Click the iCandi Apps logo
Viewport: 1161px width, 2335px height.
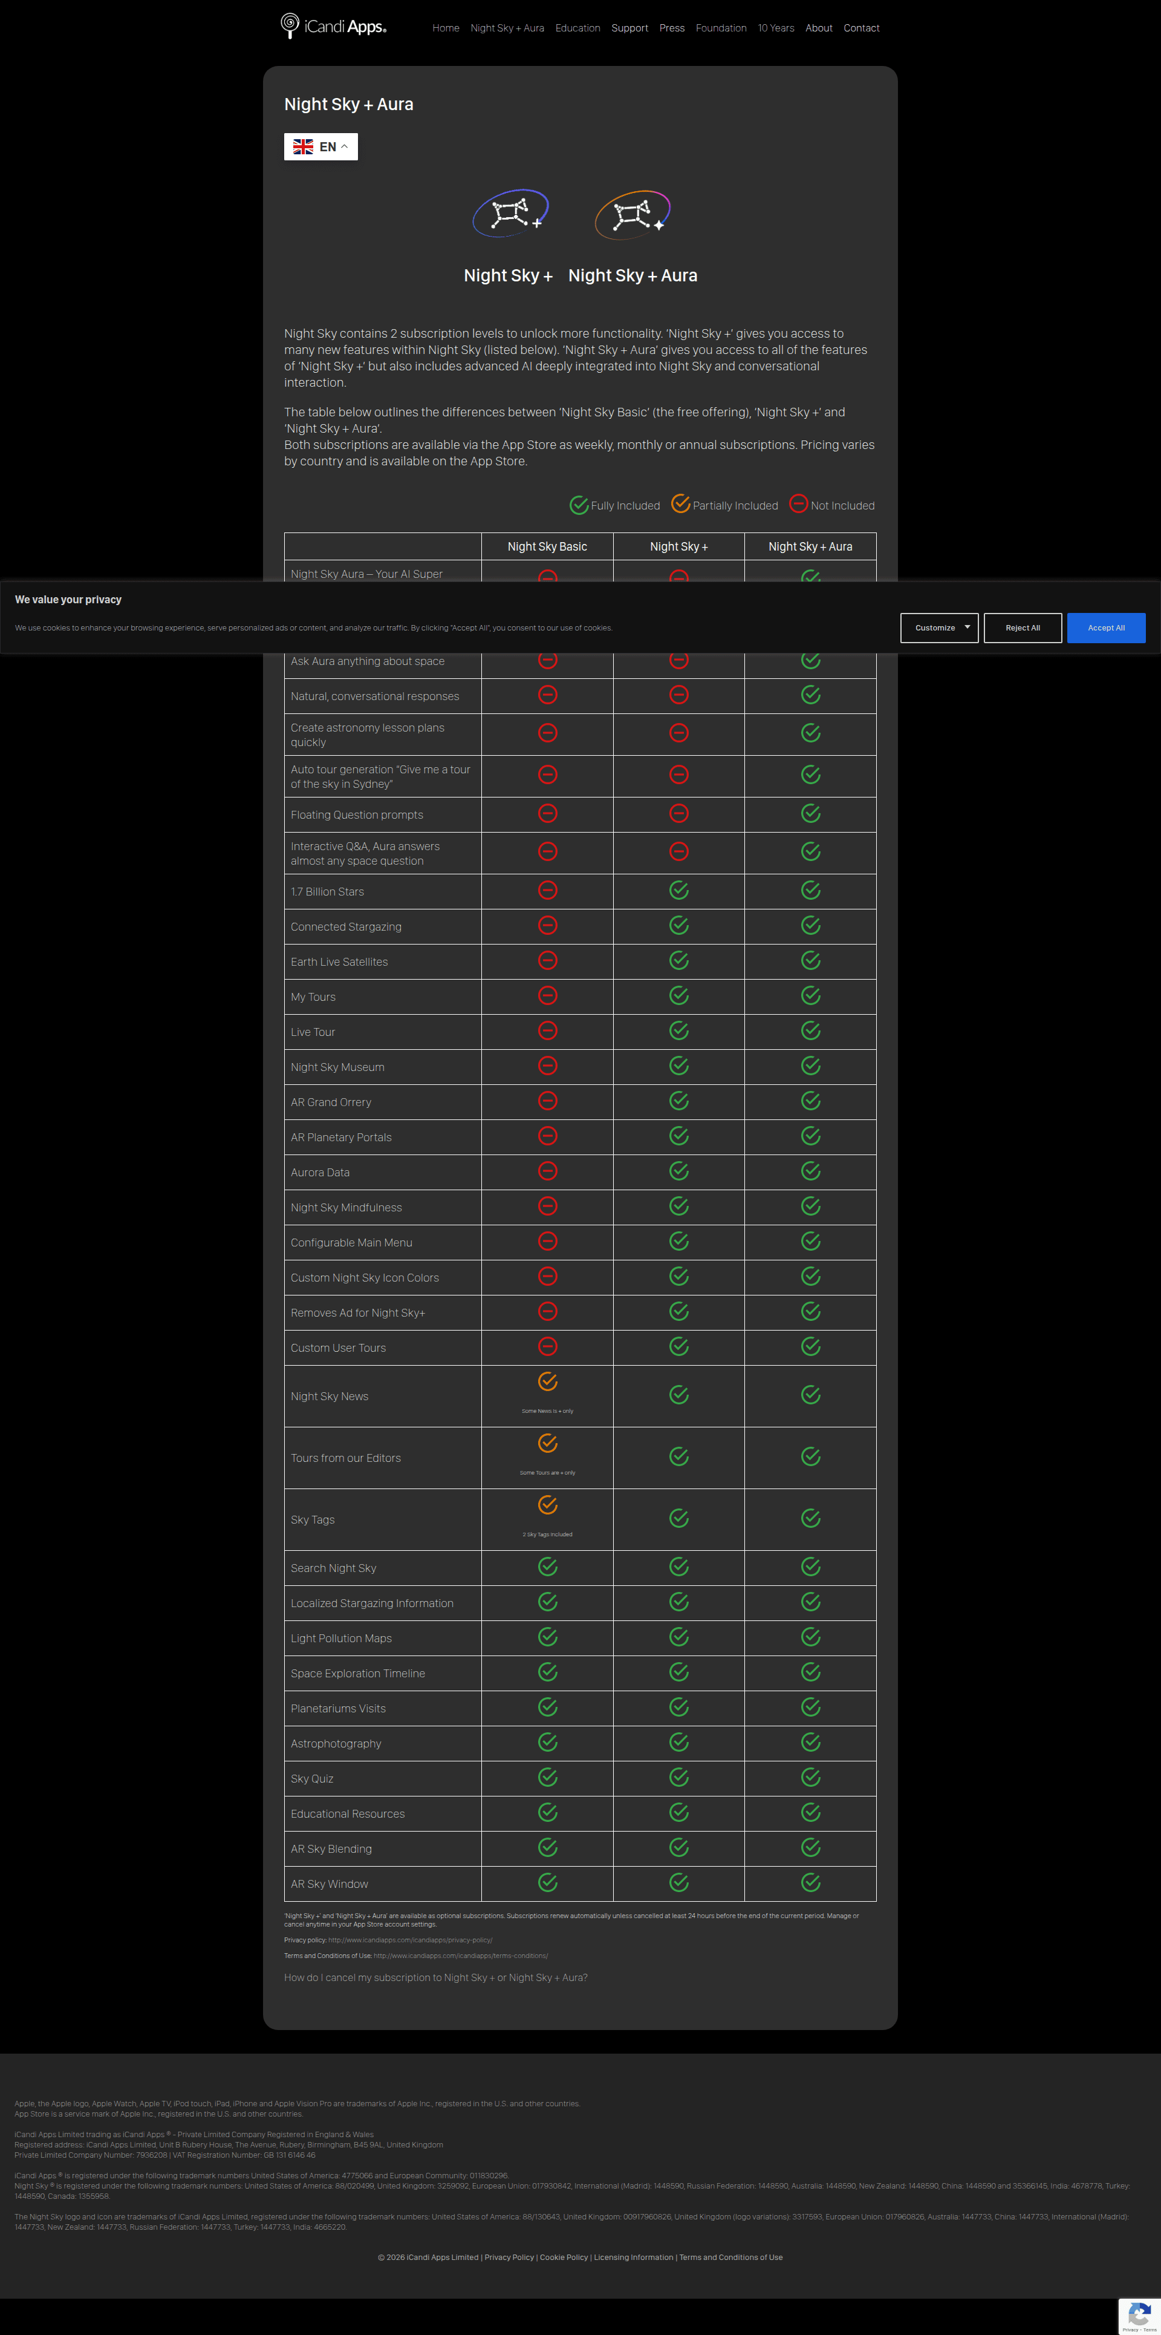333,26
